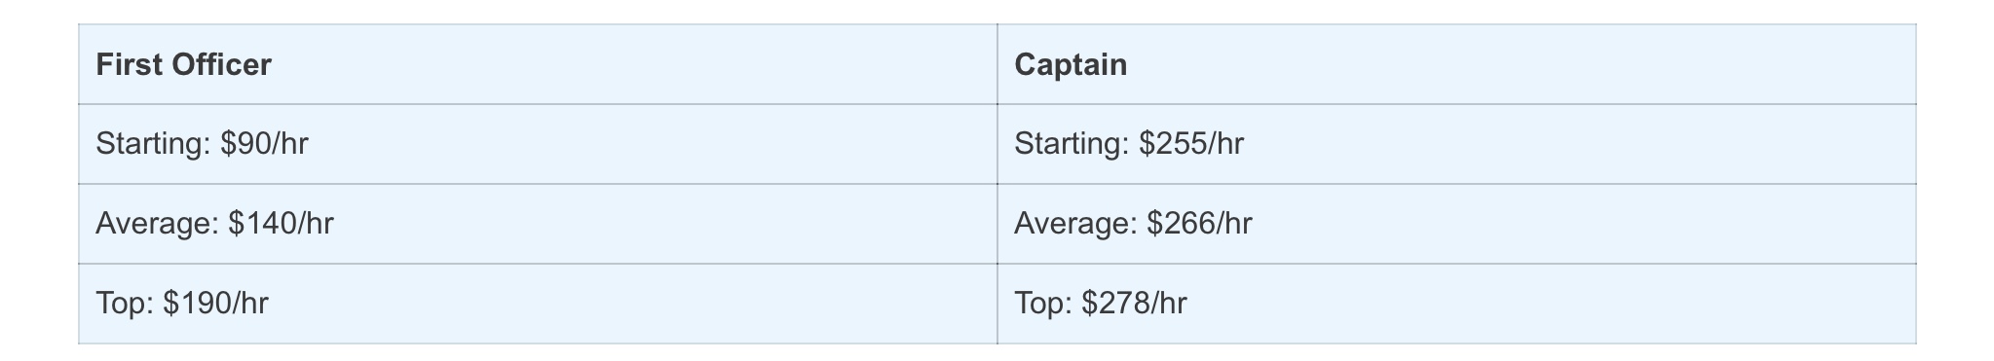Select the $90/hr starting pay value
The width and height of the screenshot is (1994, 361).
[x=264, y=144]
